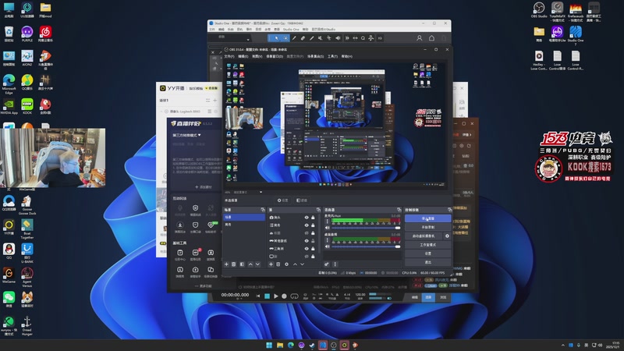Screen dimensions: 624x351
Task: Add a new source with the plus icon
Action: [271, 264]
